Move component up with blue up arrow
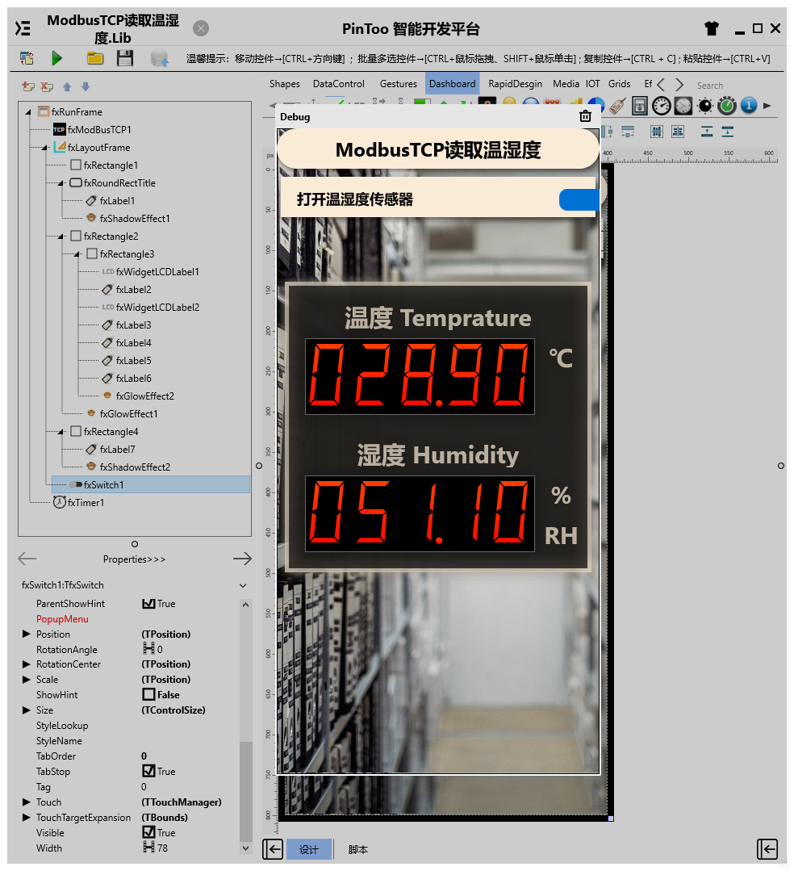The height and width of the screenshot is (871, 794). coord(67,86)
